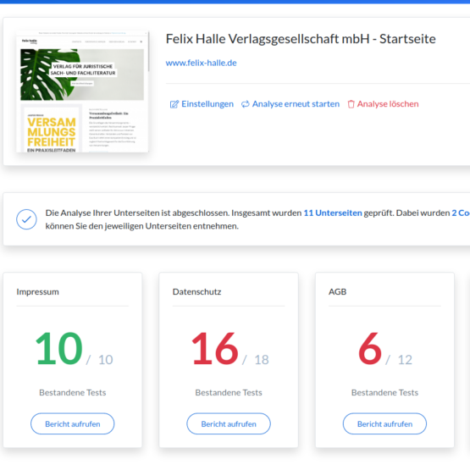Follow the 11 Unterseiten link
This screenshot has width=470, height=470.
(333, 213)
